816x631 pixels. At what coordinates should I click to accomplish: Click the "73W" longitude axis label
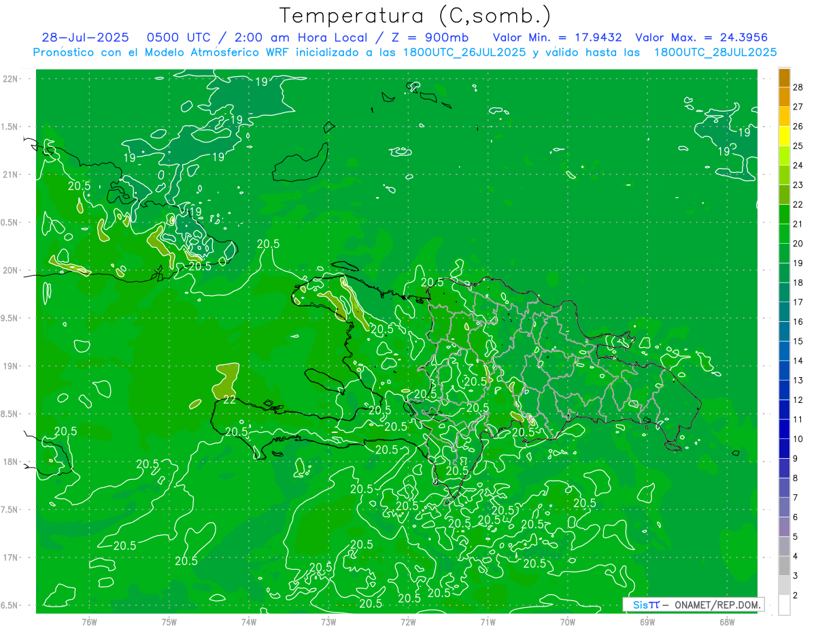[328, 621]
